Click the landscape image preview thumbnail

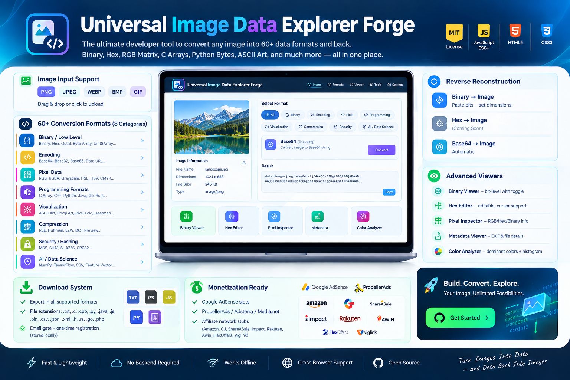[x=212, y=127]
